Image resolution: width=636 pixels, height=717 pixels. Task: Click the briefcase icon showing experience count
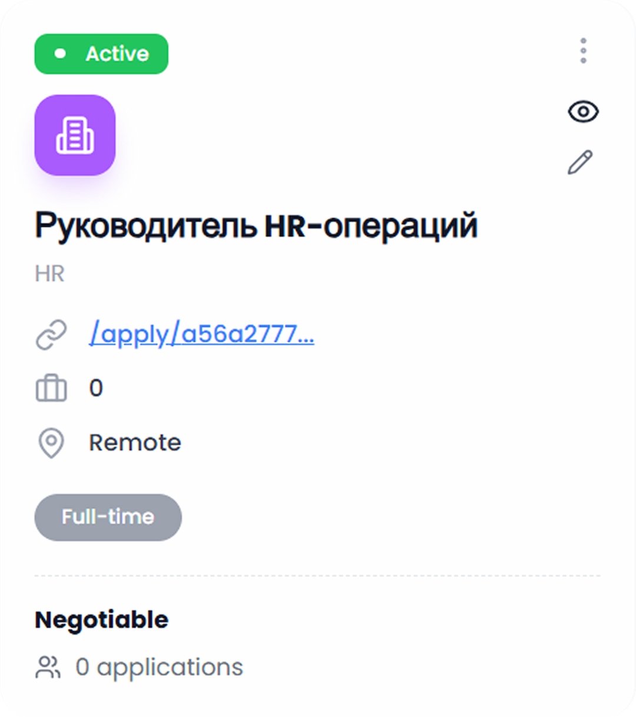51,388
